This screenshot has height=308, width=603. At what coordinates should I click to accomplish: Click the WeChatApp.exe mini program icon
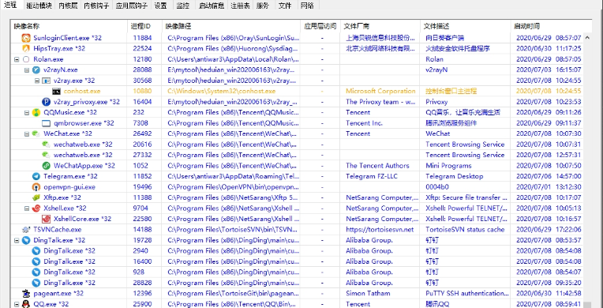46,166
